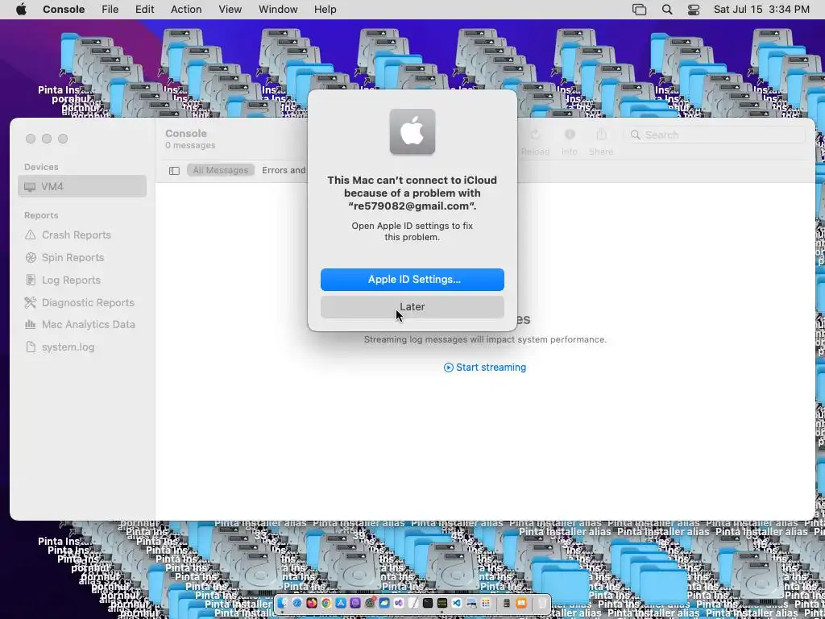Toggle the sidebar filter panel icon
The width and height of the screenshot is (825, 619).
[x=174, y=171]
